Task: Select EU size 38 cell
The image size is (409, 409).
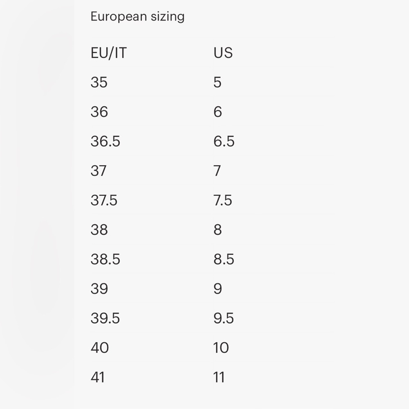Action: (x=99, y=229)
